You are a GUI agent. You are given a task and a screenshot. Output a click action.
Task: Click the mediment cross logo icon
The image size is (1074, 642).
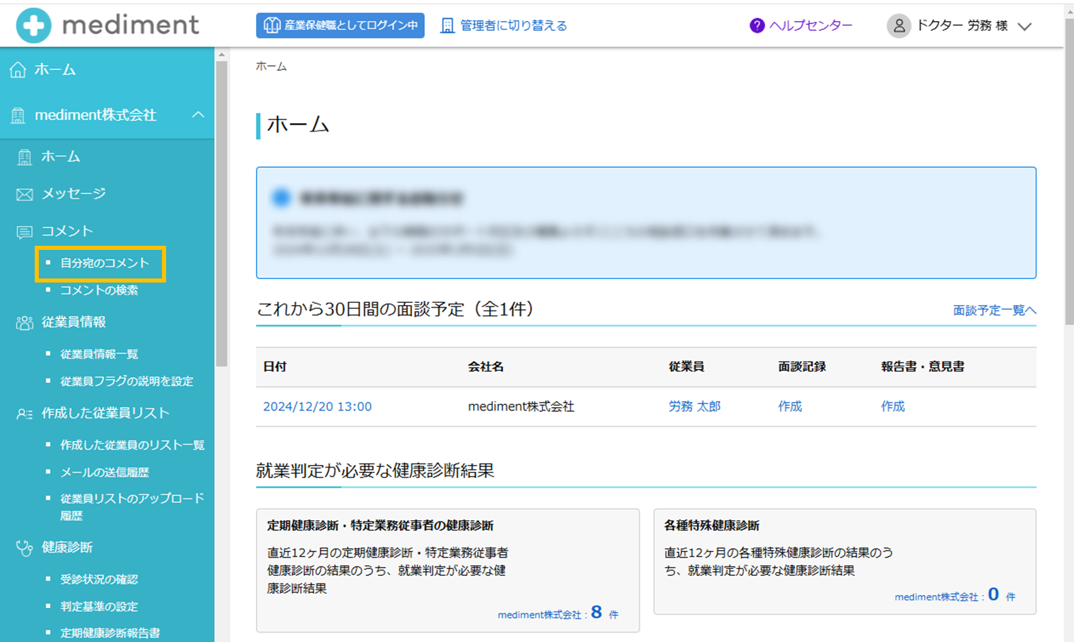[33, 25]
